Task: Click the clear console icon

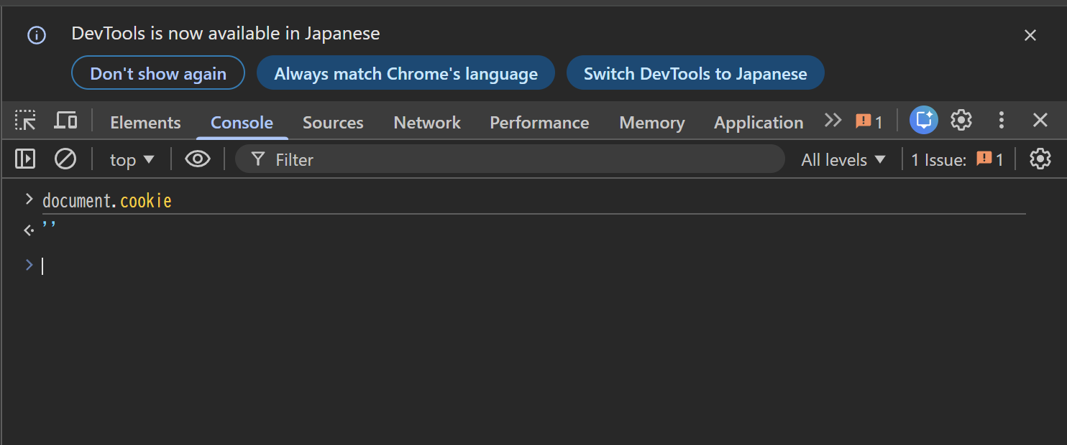Action: (65, 159)
